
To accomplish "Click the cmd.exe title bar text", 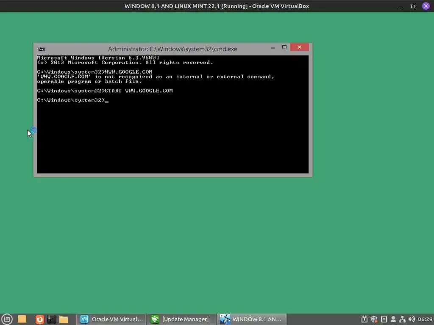I will pyautogui.click(x=172, y=49).
